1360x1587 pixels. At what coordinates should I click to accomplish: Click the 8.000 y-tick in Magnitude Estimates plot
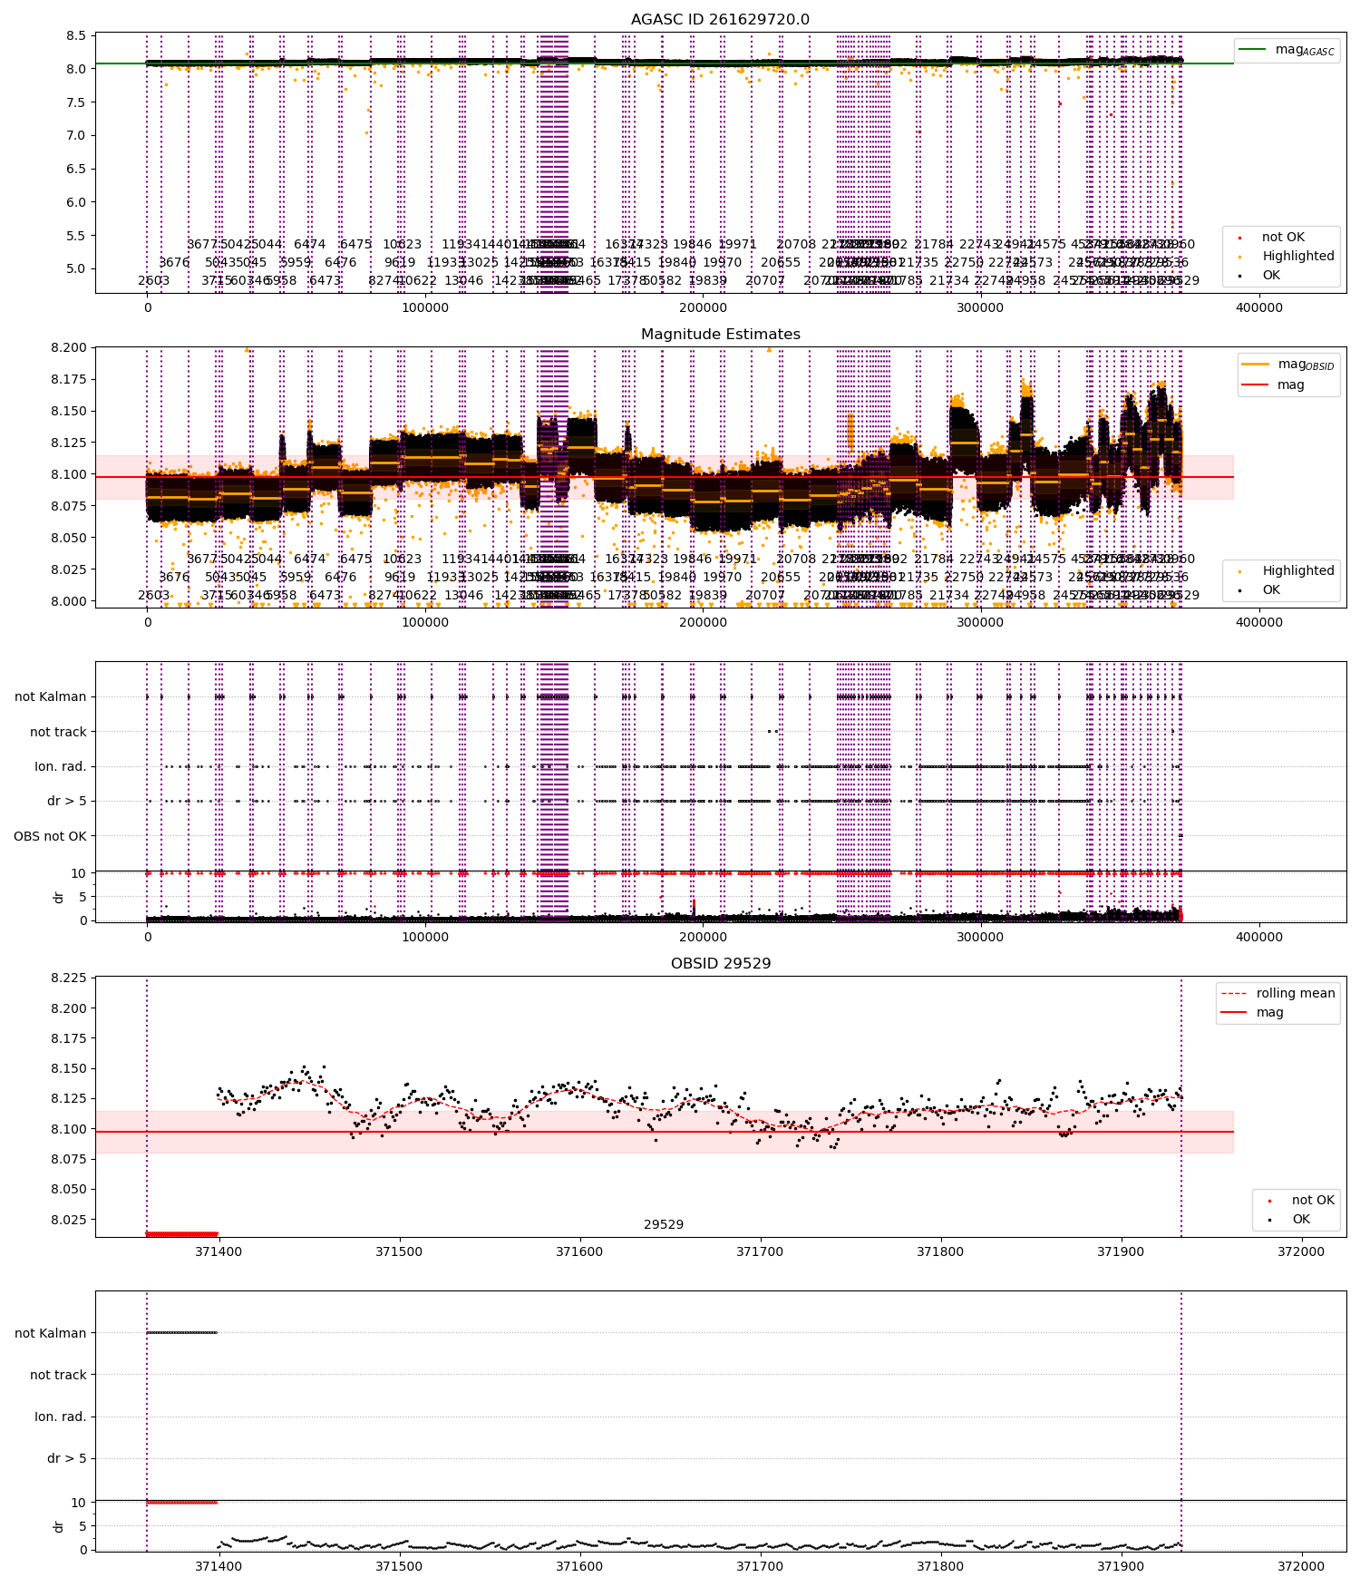(x=69, y=601)
